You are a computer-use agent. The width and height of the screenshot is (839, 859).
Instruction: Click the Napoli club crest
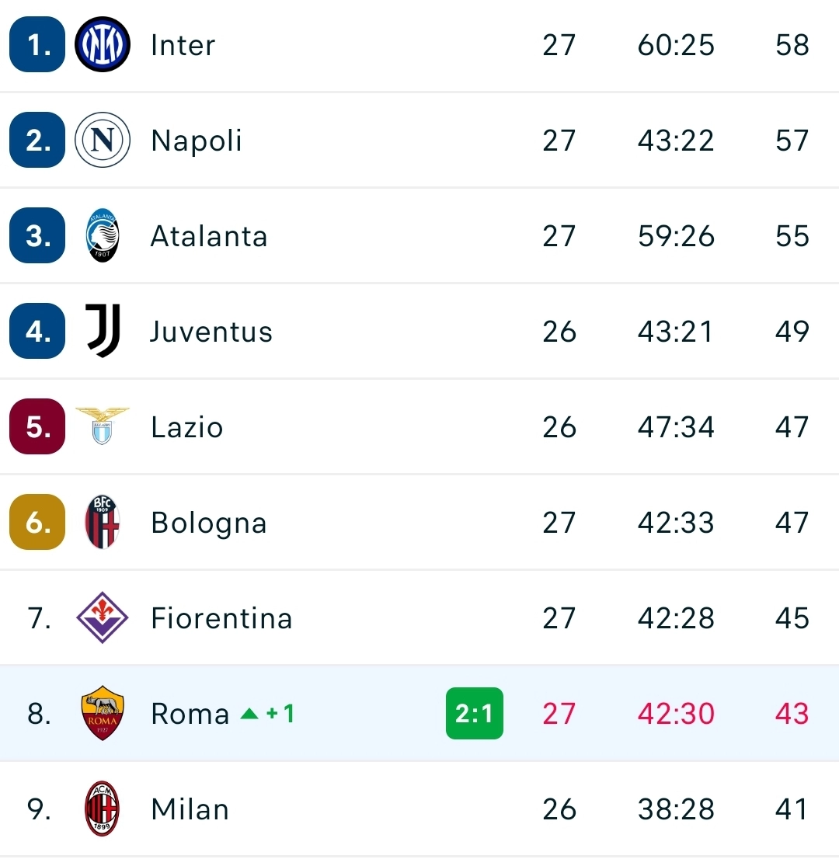pos(102,141)
